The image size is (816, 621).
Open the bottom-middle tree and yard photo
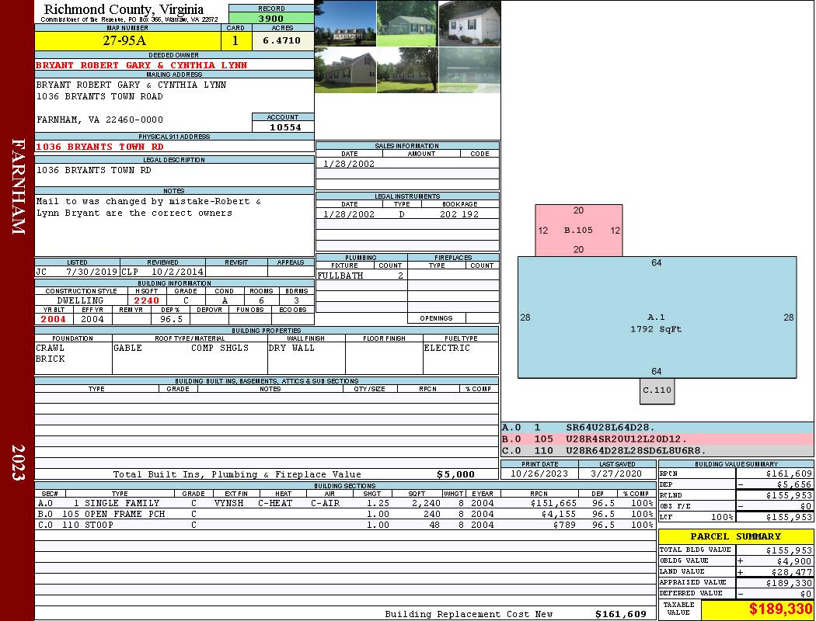407,70
